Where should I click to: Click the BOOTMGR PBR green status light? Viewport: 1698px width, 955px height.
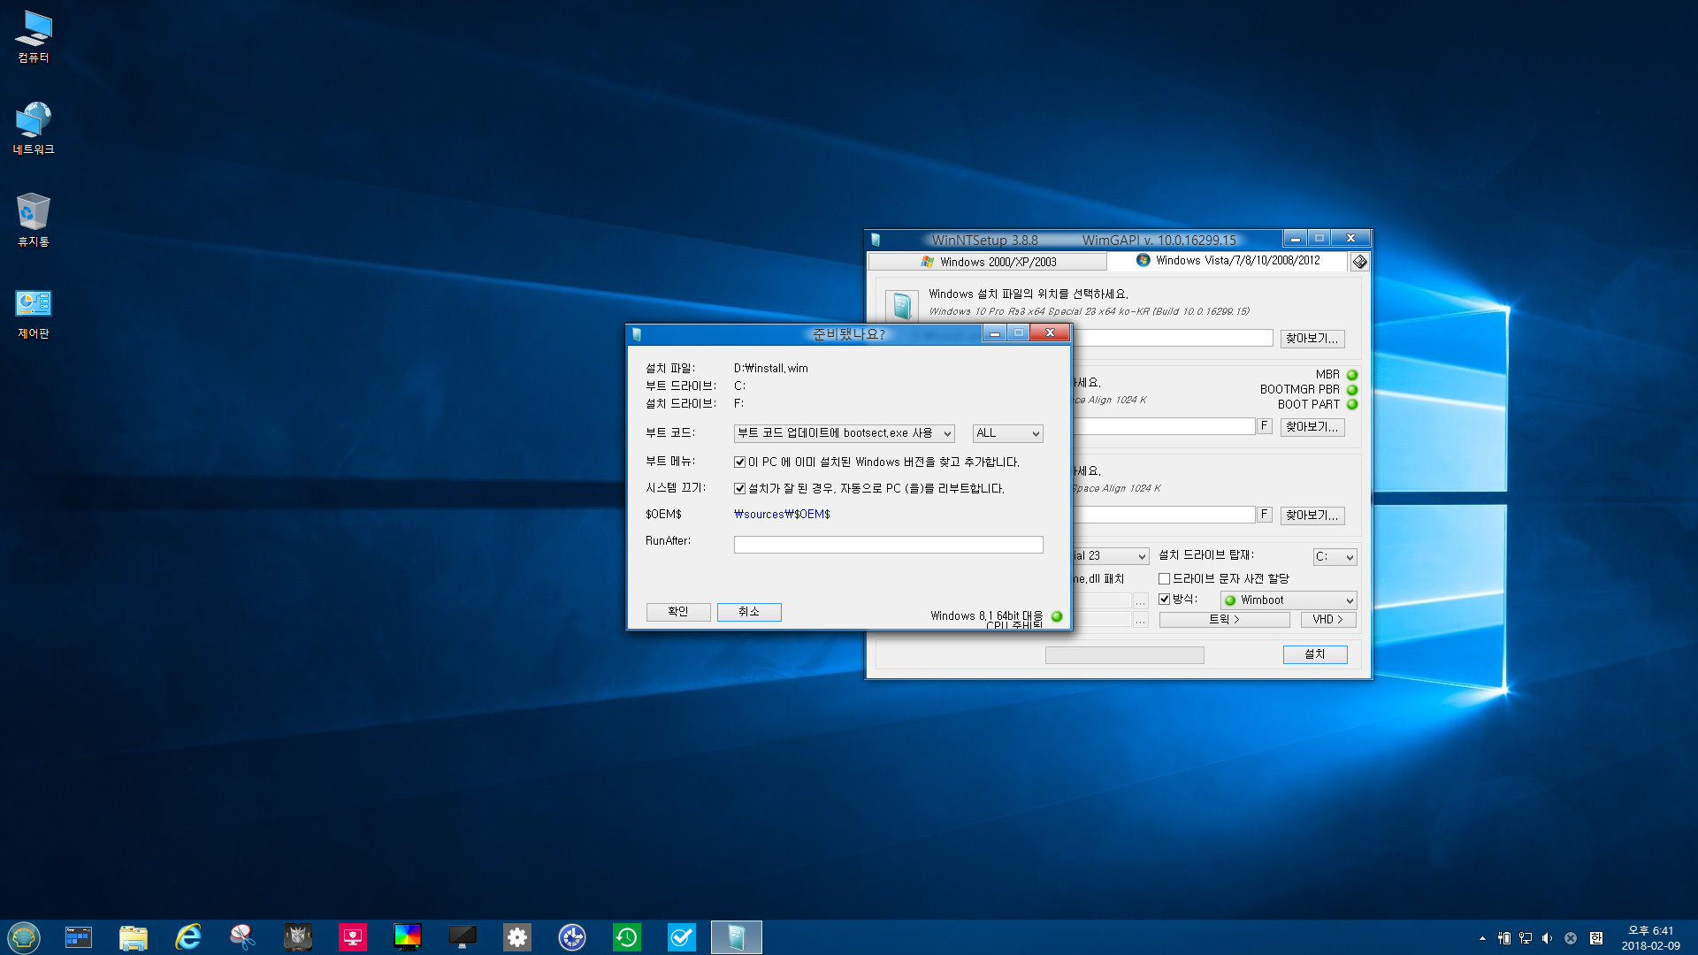tap(1352, 390)
